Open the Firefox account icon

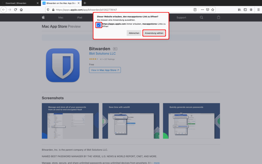click(x=251, y=10)
